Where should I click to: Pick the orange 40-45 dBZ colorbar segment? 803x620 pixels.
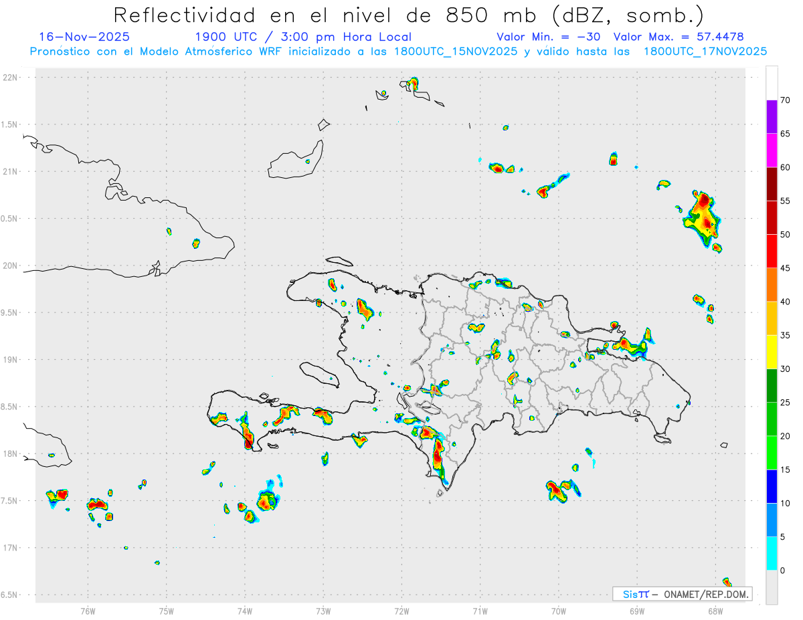(772, 284)
